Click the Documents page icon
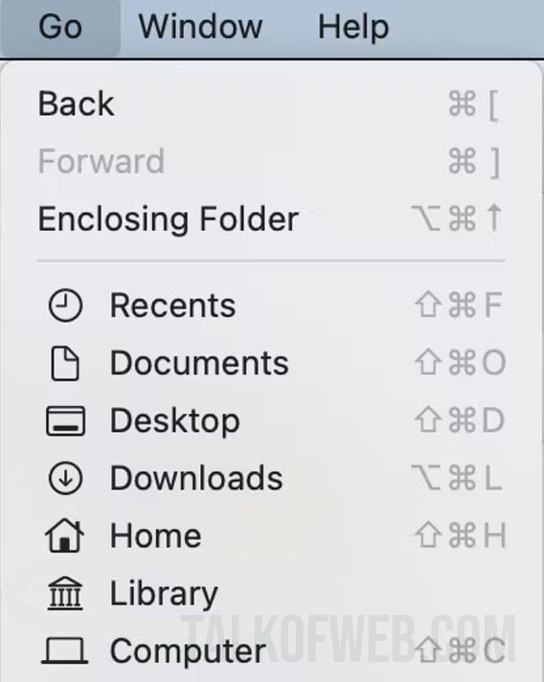 [65, 363]
